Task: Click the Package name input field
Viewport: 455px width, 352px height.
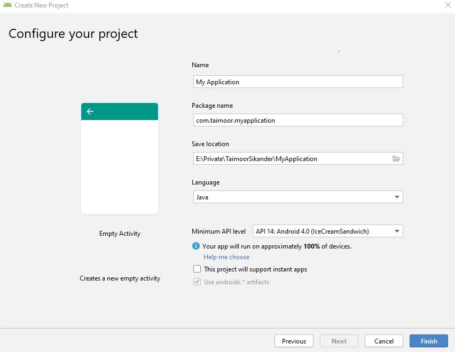Action: [297, 120]
